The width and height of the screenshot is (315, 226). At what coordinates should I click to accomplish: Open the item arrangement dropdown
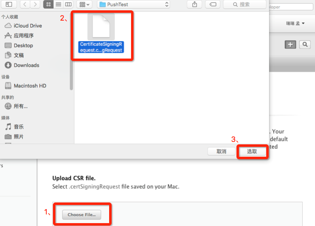point(84,4)
